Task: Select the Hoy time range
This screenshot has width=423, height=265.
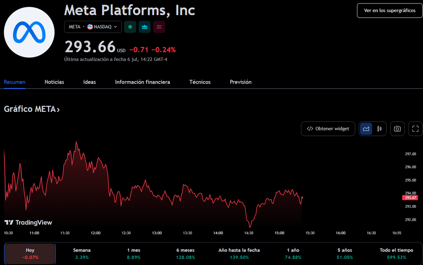Action: pos(30,253)
